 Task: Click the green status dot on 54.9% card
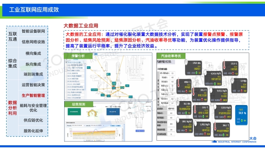[x=242, y=120]
